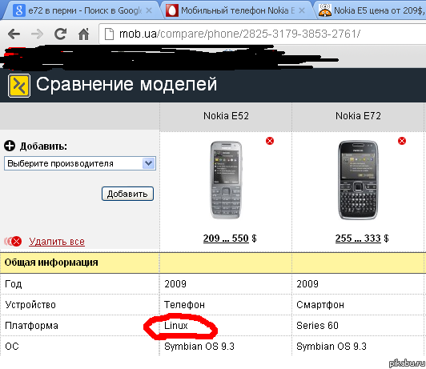Remove Nokia E72 with its red X

tap(402, 141)
